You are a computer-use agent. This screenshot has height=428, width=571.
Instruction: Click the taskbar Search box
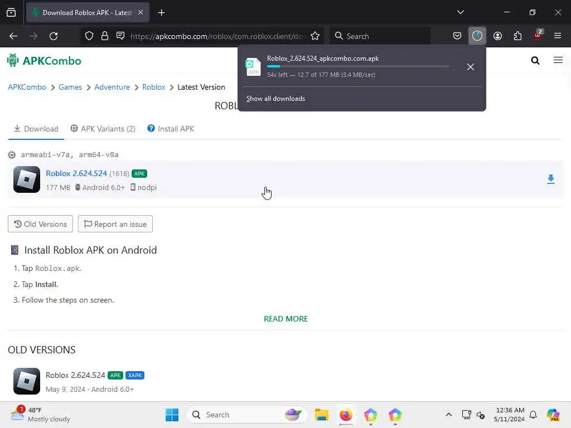pos(246,415)
